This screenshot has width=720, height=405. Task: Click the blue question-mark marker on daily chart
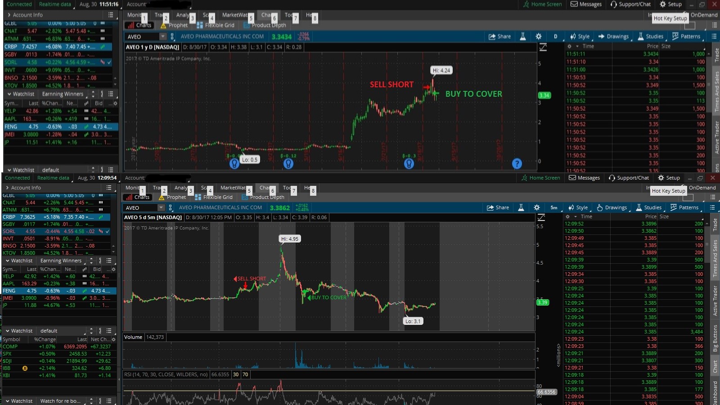tap(517, 164)
